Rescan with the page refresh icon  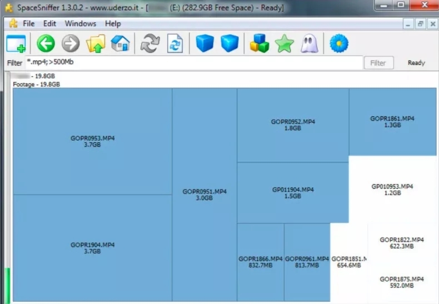click(x=175, y=44)
